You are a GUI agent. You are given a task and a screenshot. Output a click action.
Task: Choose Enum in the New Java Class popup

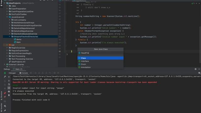click(100, 64)
